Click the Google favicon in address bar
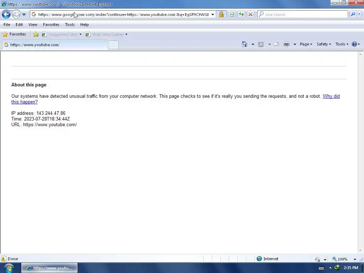The image size is (364, 273). point(34,14)
